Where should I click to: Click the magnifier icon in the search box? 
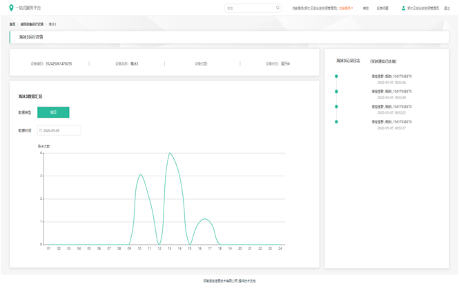(x=278, y=8)
